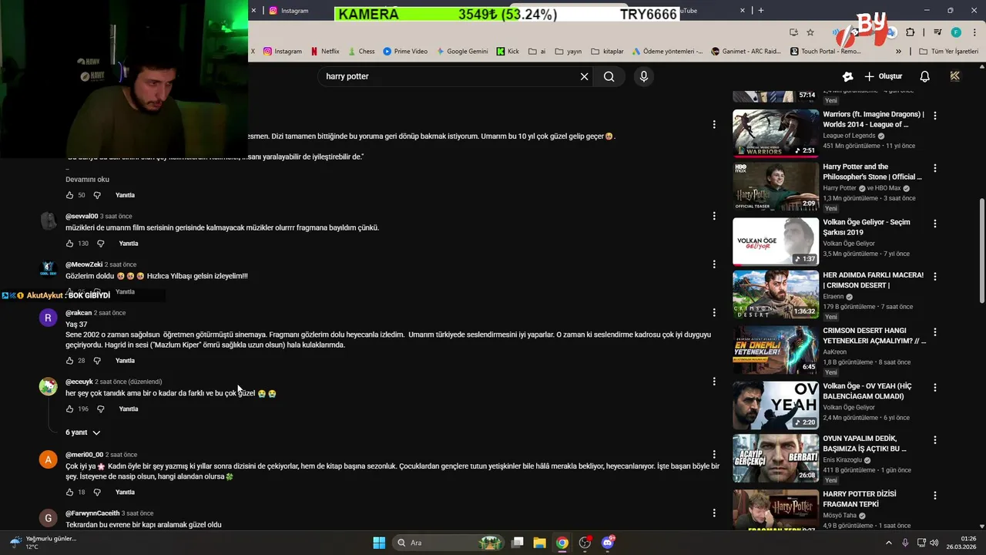
Task: Like the @rakcan comment
Action: coord(69,361)
